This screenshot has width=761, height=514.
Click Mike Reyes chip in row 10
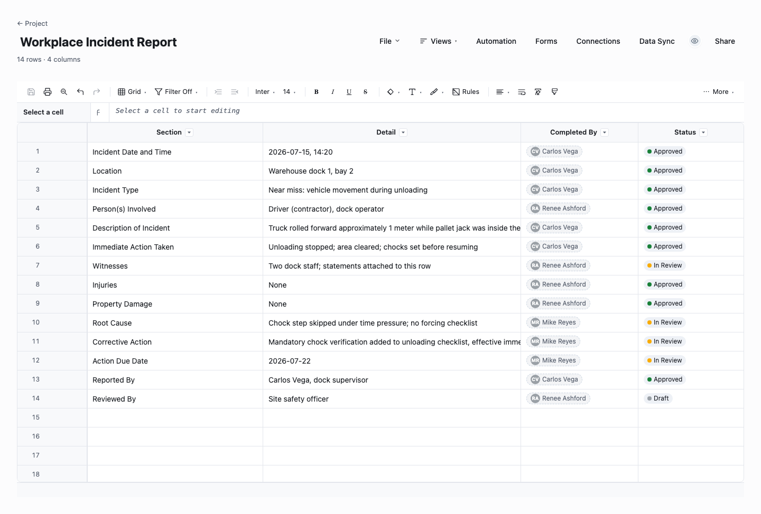[553, 322]
